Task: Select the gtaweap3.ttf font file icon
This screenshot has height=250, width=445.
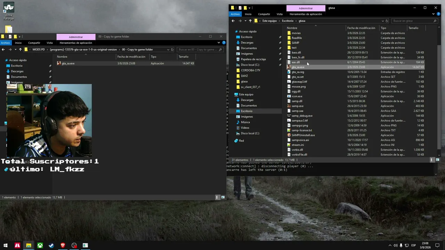Action: tap(289, 82)
